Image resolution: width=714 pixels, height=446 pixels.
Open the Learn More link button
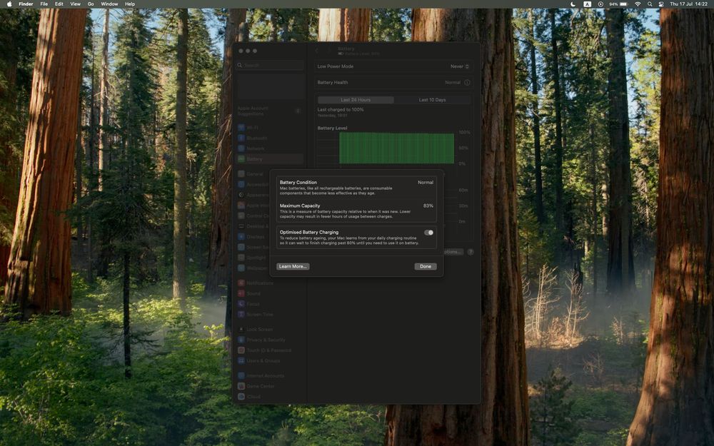[293, 267]
